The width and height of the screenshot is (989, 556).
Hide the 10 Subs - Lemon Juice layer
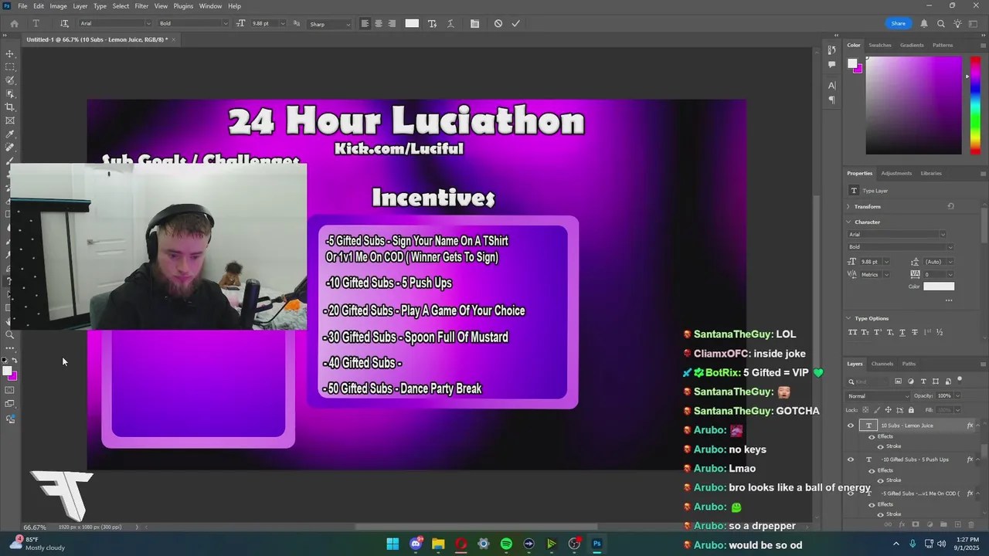click(851, 425)
